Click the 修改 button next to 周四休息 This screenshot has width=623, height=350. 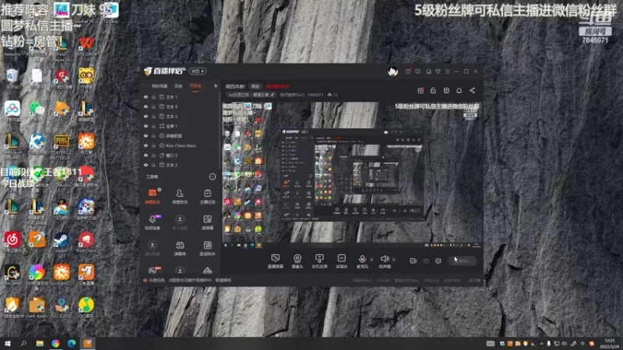(x=255, y=86)
